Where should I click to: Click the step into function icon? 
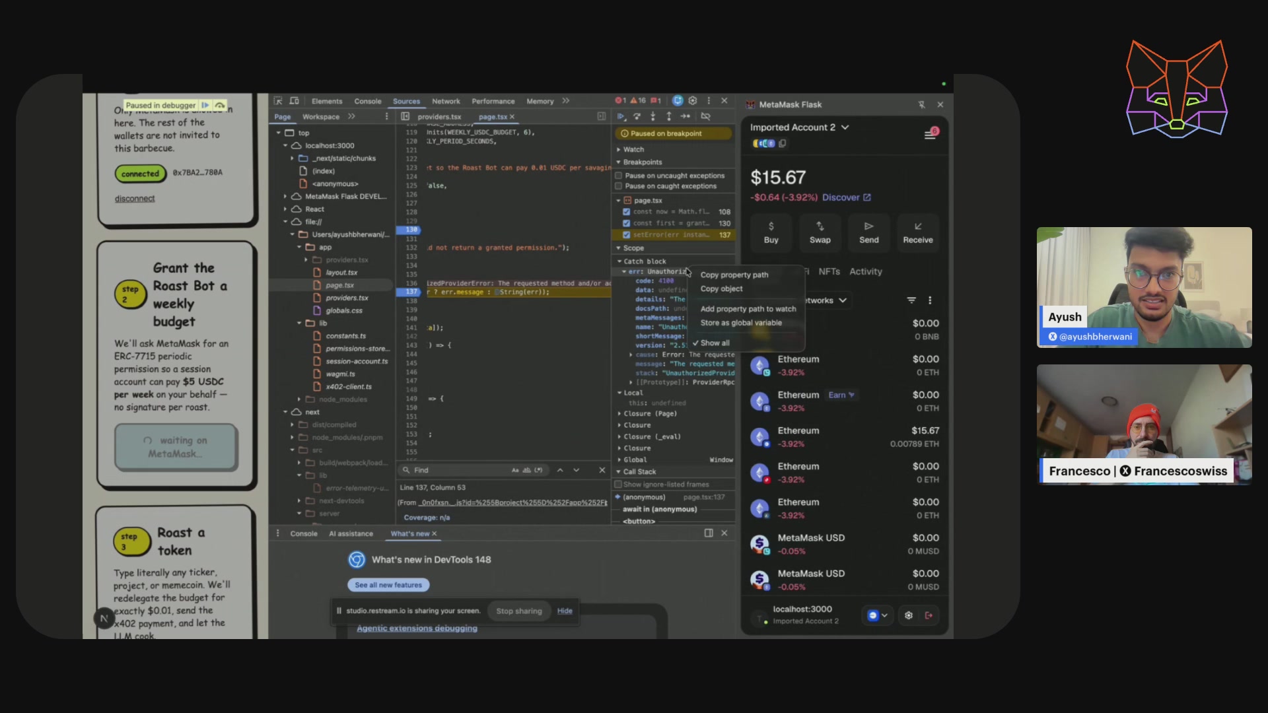pyautogui.click(x=653, y=117)
